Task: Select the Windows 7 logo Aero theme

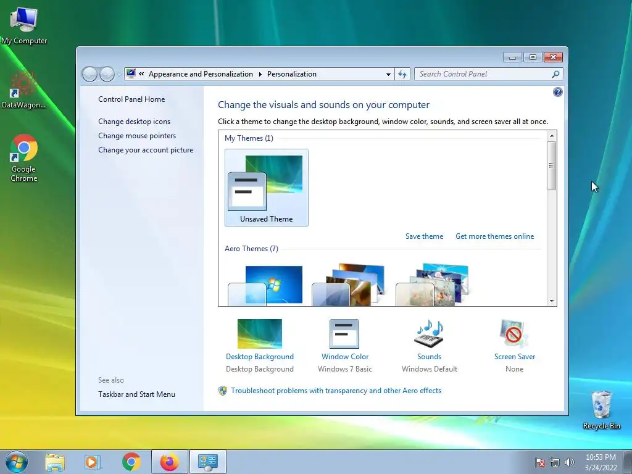Action: pos(265,285)
